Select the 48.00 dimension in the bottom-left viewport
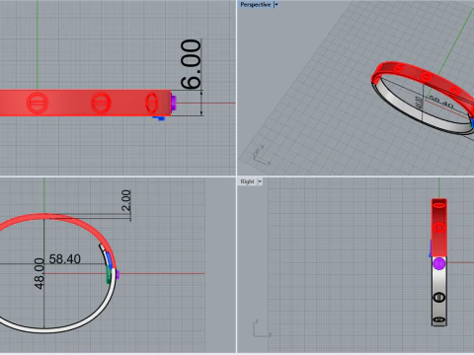474x355 pixels. pos(39,273)
